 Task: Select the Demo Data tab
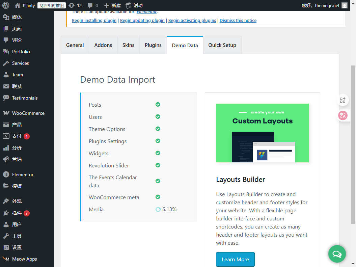tap(185, 45)
